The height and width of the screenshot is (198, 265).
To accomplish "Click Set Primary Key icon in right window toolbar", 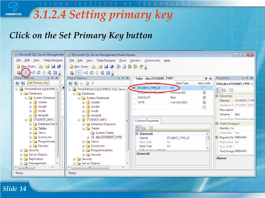I will pos(78,73).
